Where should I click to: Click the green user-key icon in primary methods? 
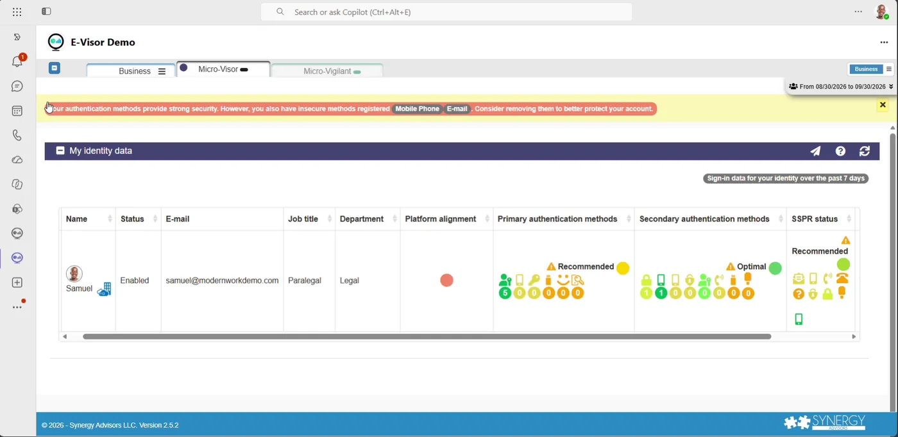[505, 280]
